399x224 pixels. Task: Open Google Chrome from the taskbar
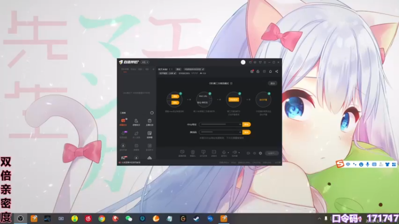point(102,219)
